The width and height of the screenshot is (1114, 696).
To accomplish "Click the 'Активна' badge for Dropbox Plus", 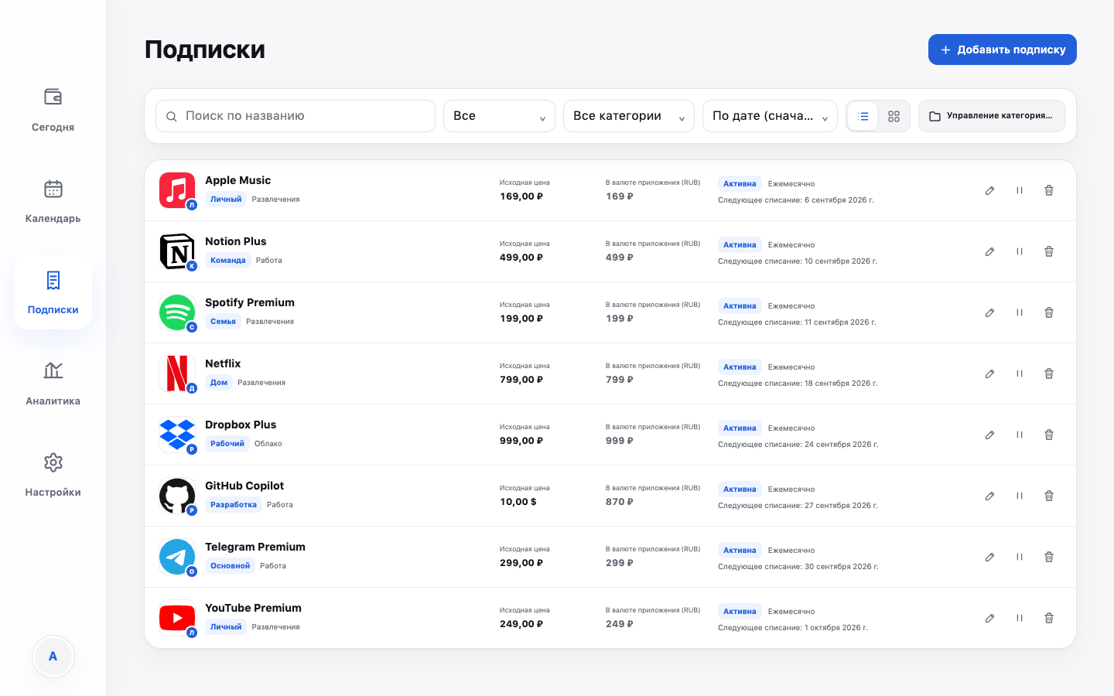I will tap(740, 428).
